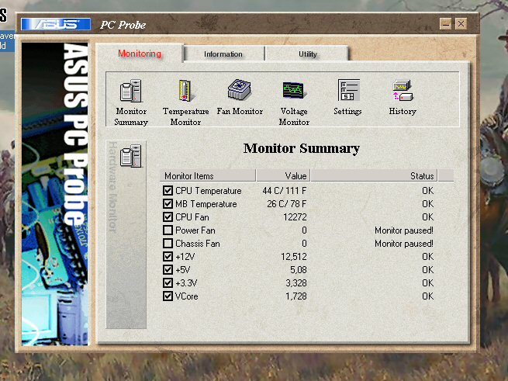
Task: Click the +12V value 12,512
Action: [x=294, y=257]
